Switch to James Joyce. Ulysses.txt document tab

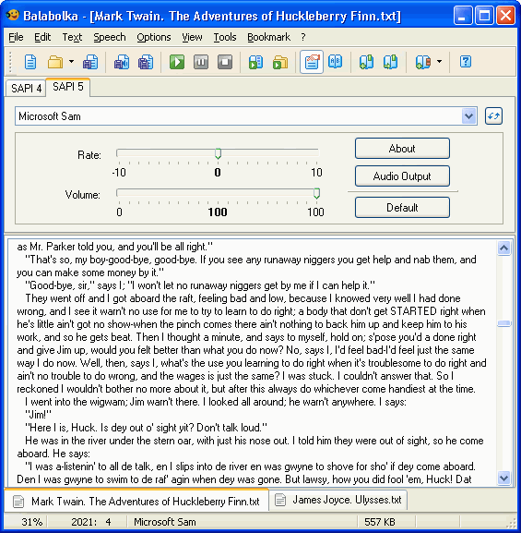click(x=339, y=500)
